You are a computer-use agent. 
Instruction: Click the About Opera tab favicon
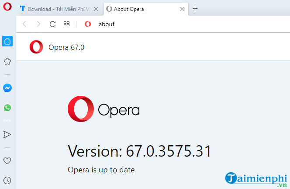pos(109,9)
